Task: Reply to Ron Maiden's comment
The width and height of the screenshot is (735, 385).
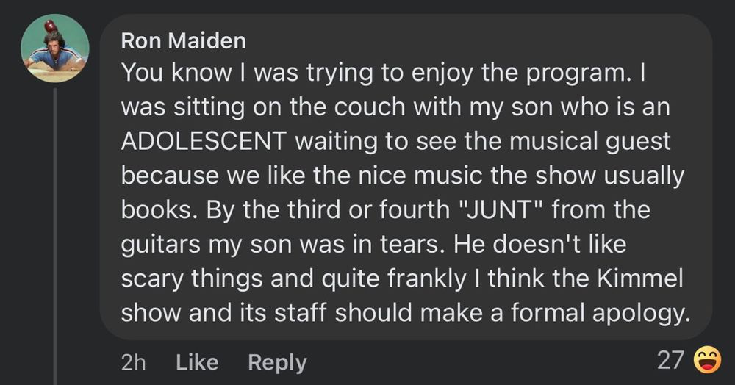Action: pos(277,362)
